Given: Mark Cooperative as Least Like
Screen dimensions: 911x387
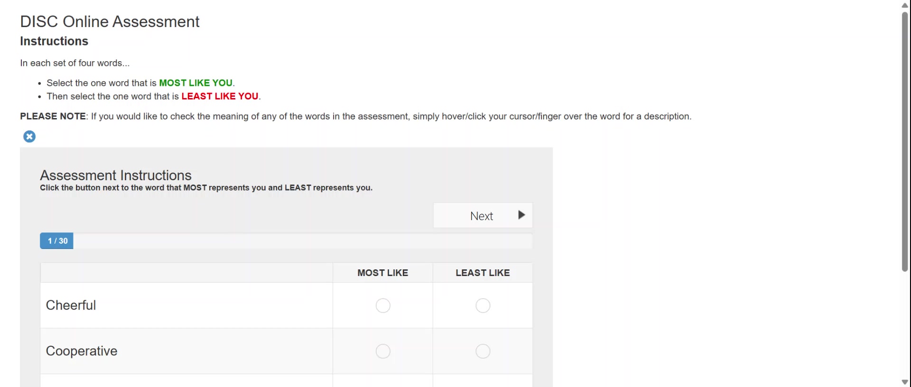Looking at the screenshot, I should [483, 351].
